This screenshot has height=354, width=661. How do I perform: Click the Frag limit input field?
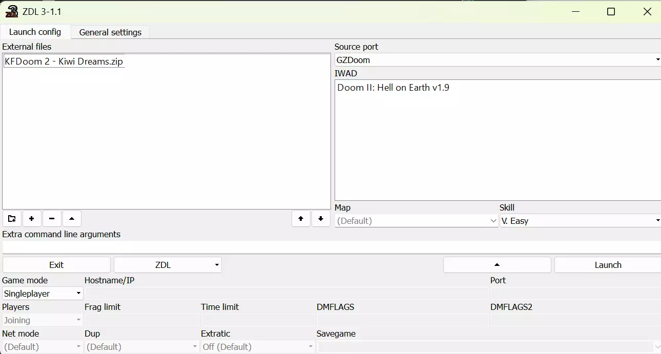[x=141, y=320]
